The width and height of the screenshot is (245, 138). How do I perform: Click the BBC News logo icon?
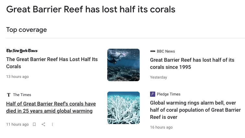[x=153, y=51]
